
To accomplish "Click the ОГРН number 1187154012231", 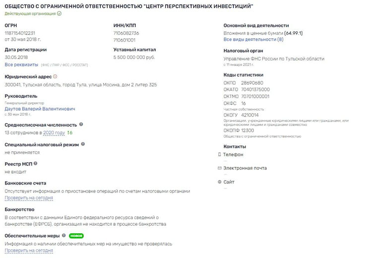I will (x=20, y=33).
